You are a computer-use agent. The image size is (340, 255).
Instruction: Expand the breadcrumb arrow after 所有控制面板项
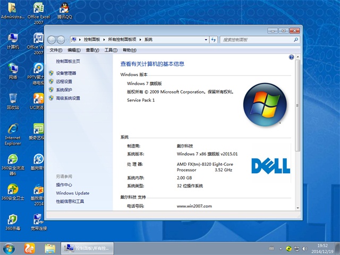[141, 39]
